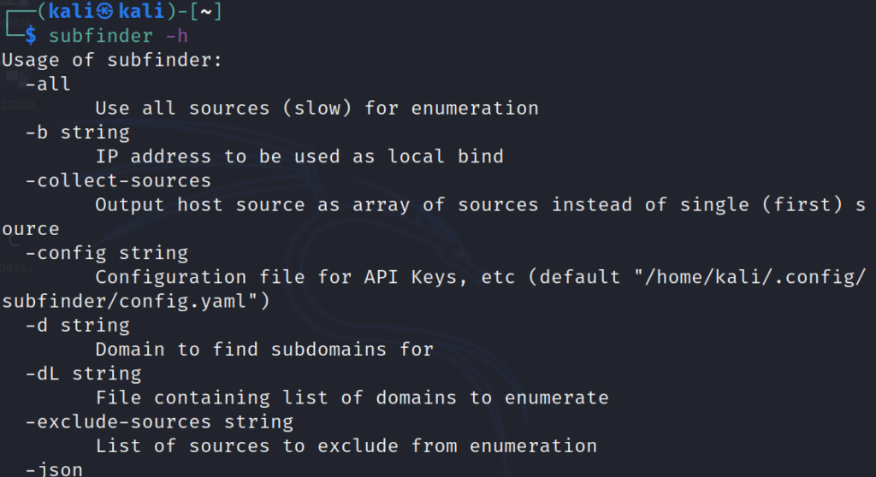Screen dimensions: 876x477
Task: Click the '-json' flag text
Action: [53, 468]
